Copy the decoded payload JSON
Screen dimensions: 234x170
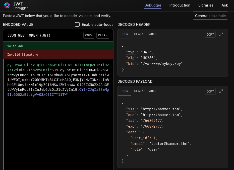coord(210,91)
